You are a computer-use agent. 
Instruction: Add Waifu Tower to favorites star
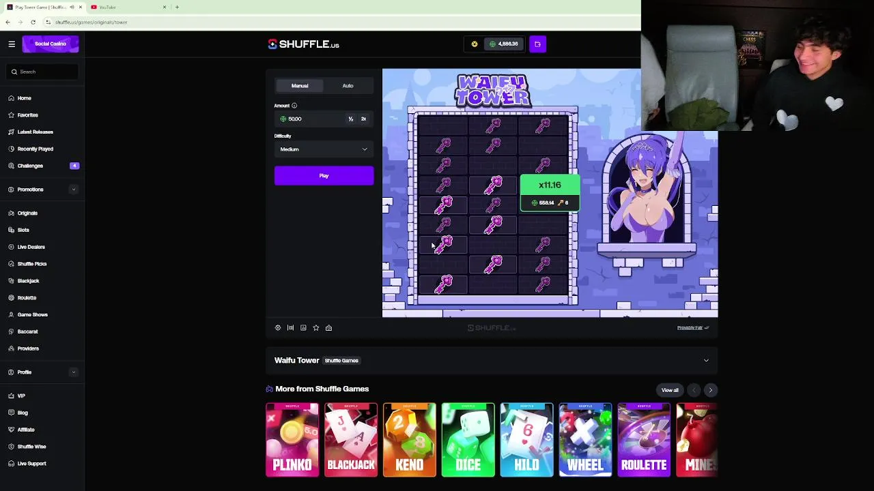tap(316, 328)
